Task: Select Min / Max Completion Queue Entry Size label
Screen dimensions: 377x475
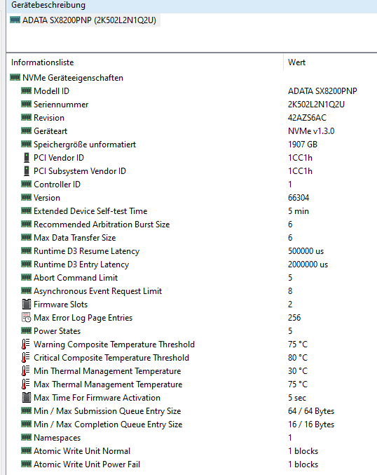Action: pyautogui.click(x=108, y=424)
